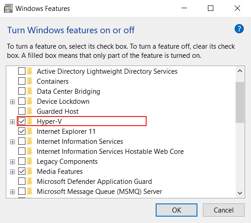The height and width of the screenshot is (223, 251).
Task: Click the features list scrollbar thumb
Action: 240,102
